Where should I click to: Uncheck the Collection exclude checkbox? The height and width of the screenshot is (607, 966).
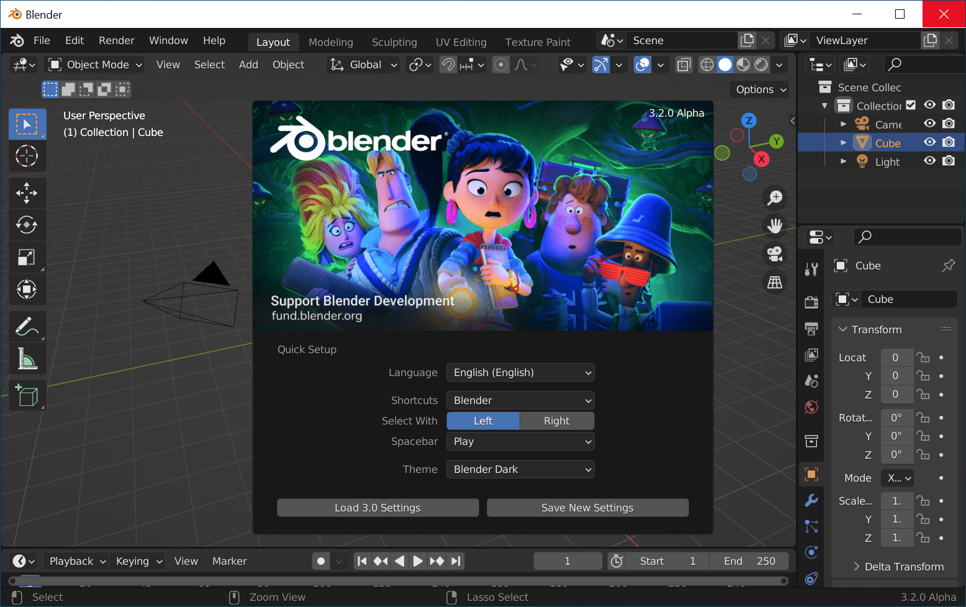pos(911,105)
